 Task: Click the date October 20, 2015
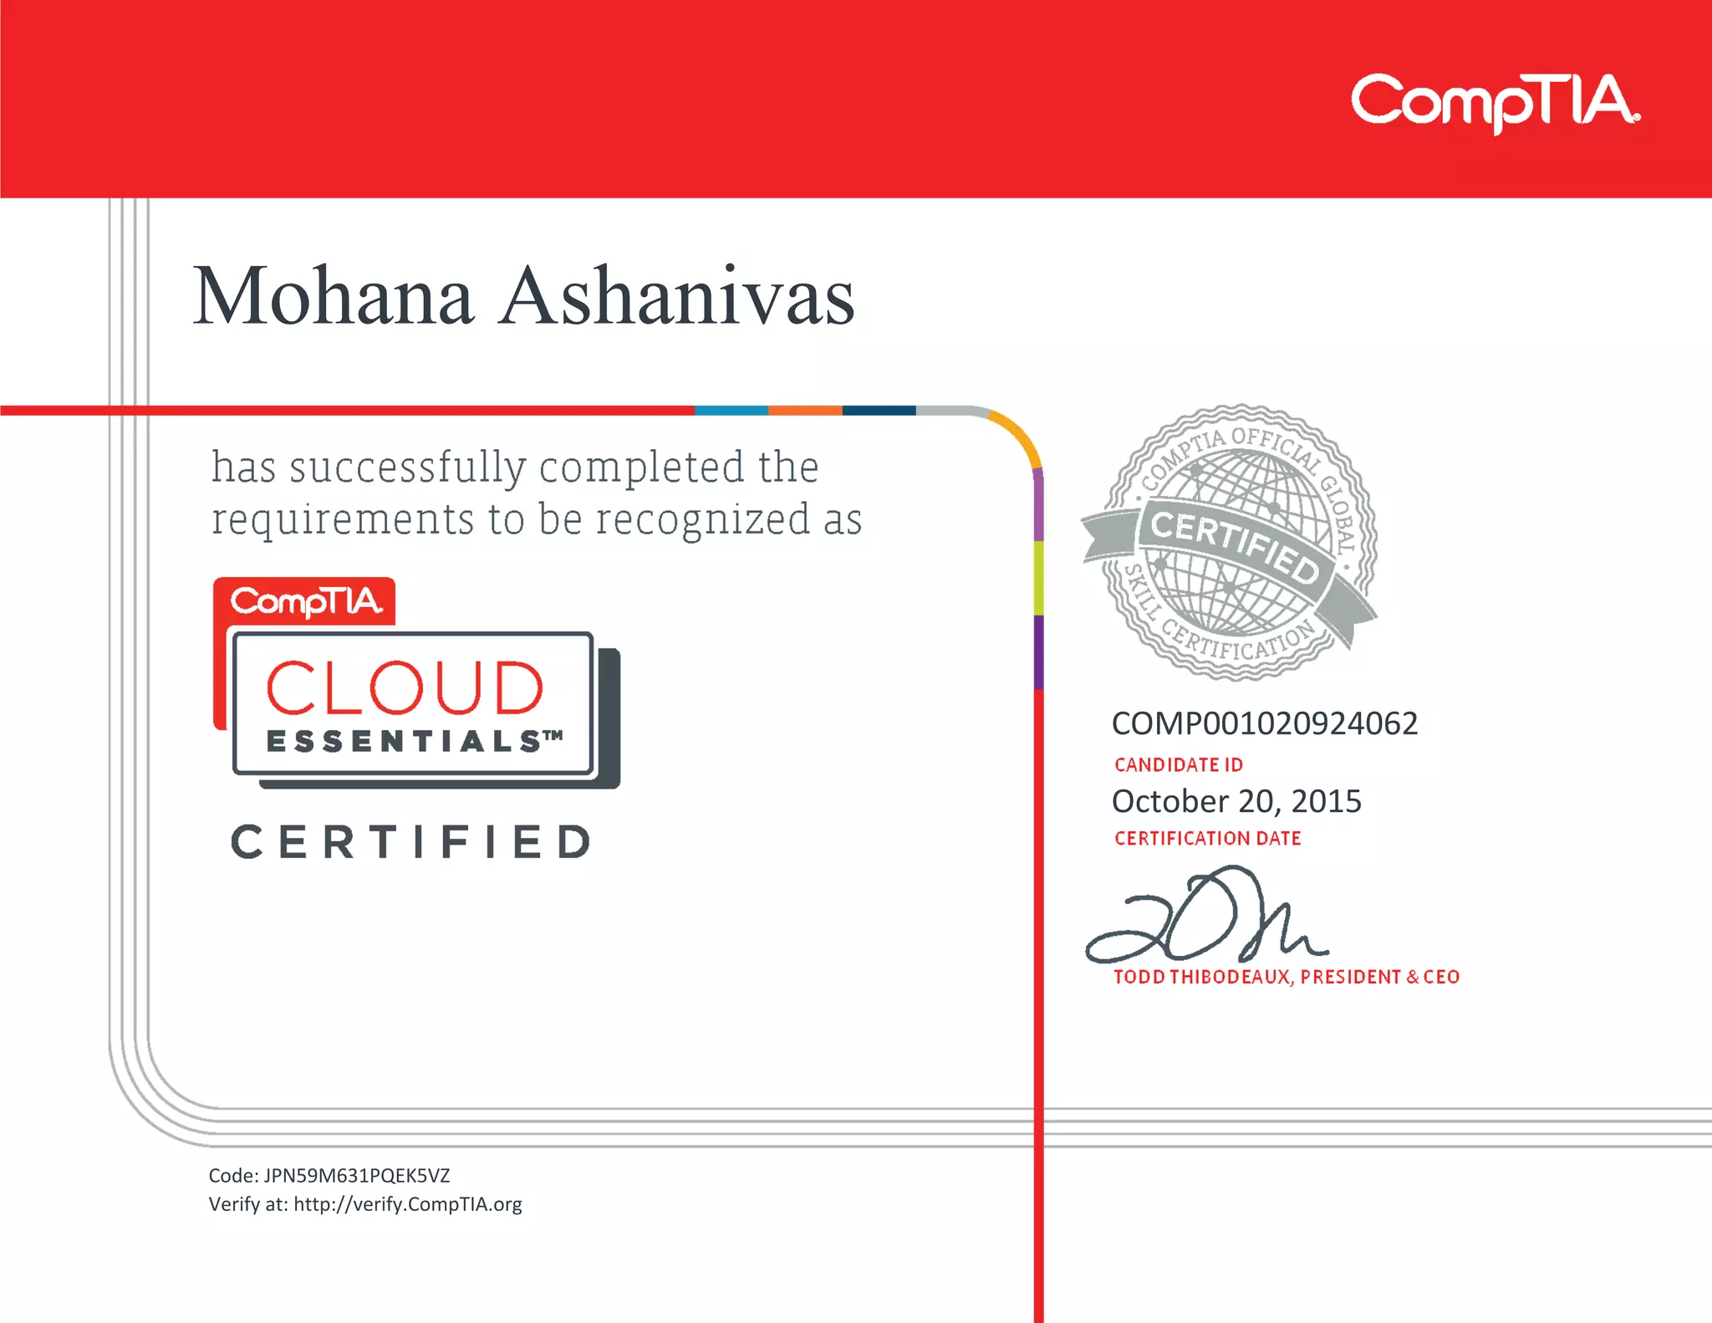click(1236, 801)
